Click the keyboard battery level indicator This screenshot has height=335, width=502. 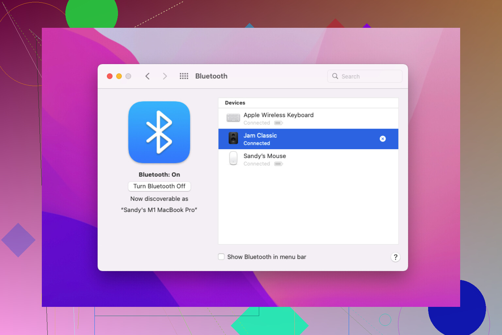coord(278,123)
